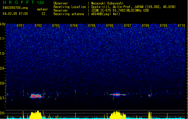Click Ogata-vill. Akita-Pref. JAPAN location text
The height and width of the screenshot is (119, 188).
tap(133, 7)
